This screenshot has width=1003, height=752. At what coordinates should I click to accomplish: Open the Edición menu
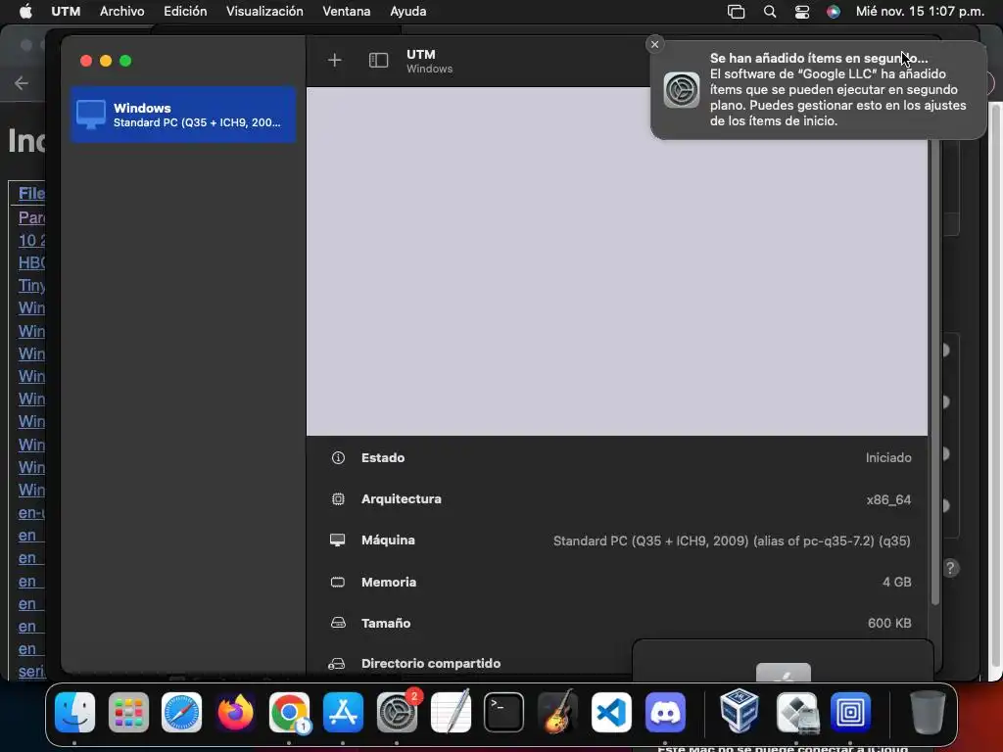point(185,12)
